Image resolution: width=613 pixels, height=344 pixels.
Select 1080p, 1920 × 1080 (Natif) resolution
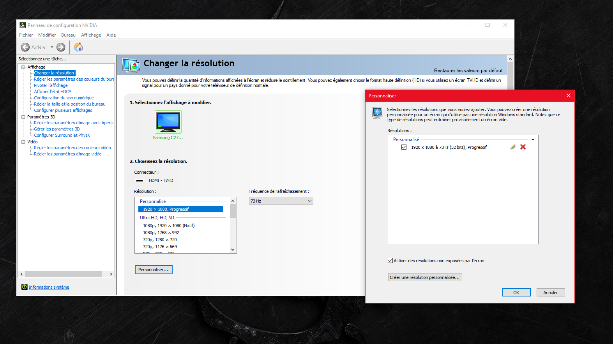169,226
